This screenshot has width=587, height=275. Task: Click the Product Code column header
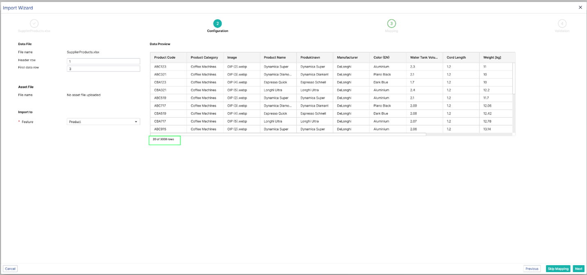168,57
